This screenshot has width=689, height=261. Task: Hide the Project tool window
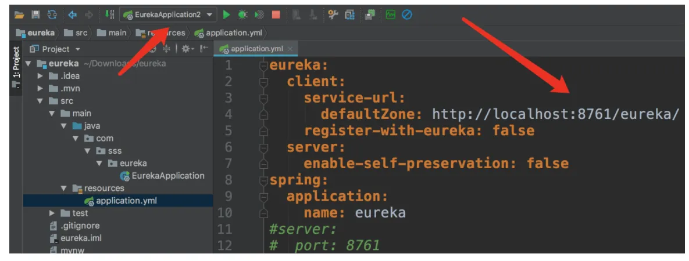204,49
